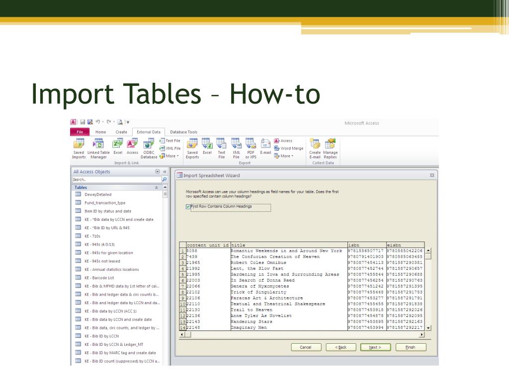Select the External Data tab
The width and height of the screenshot is (509, 381).
coord(149,132)
